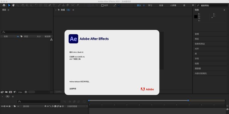Open the (100%) magnification dropdown

coord(59,92)
